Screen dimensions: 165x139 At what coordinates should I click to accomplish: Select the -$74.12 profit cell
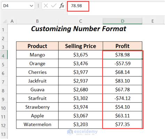click(x=123, y=98)
